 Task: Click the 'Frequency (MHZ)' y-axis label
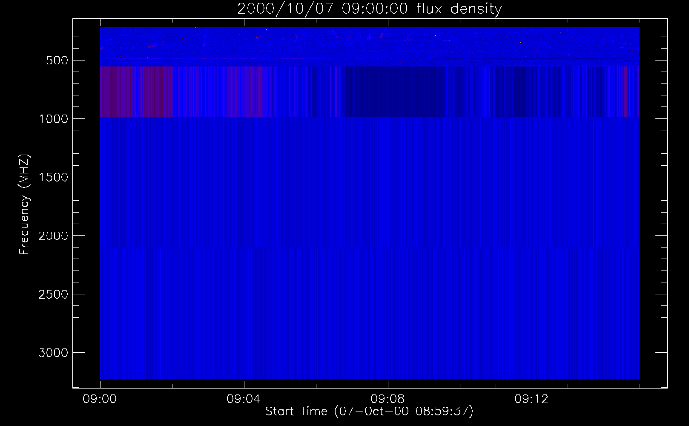point(24,204)
